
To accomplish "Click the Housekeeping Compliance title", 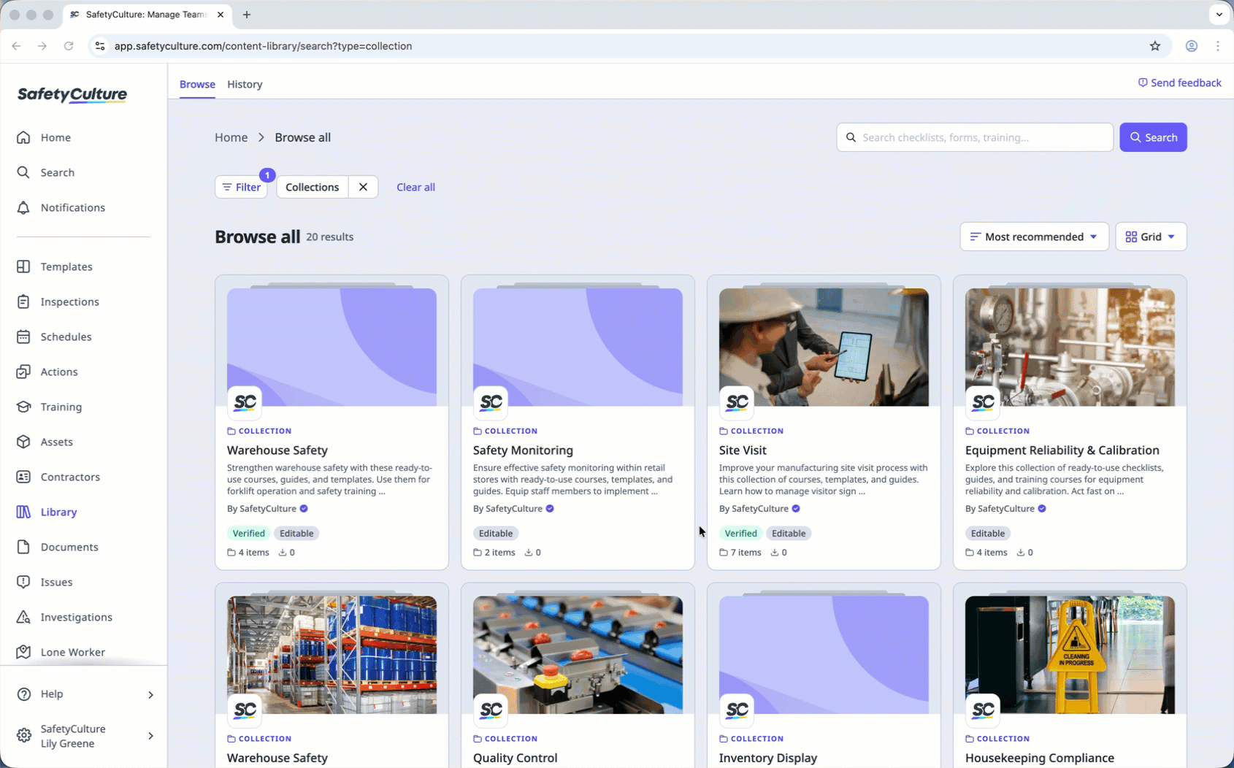I will (x=1039, y=758).
